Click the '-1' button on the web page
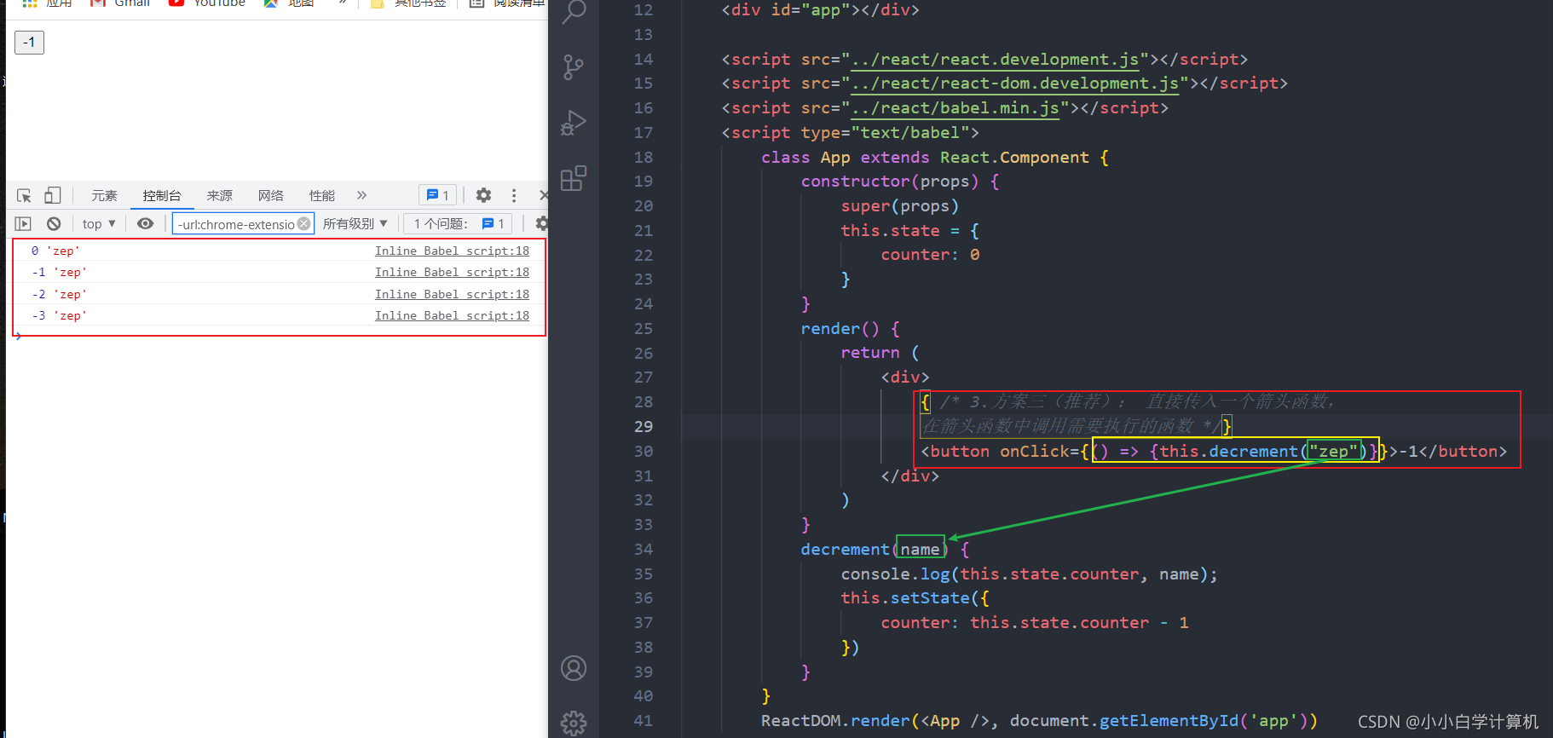1553x738 pixels. [29, 42]
